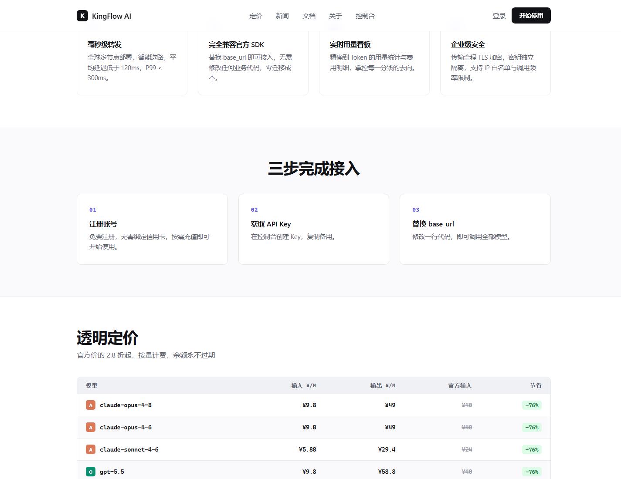621x479 pixels.
Task: Click the 输入 ¥/M column header
Action: (x=304, y=385)
